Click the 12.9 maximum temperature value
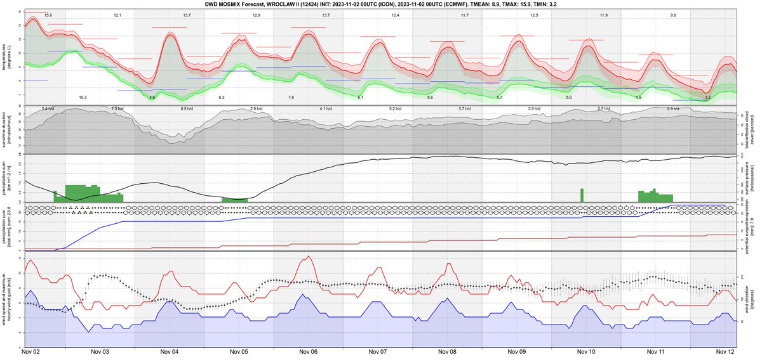This screenshot has width=762, height=362. pyautogui.click(x=256, y=15)
